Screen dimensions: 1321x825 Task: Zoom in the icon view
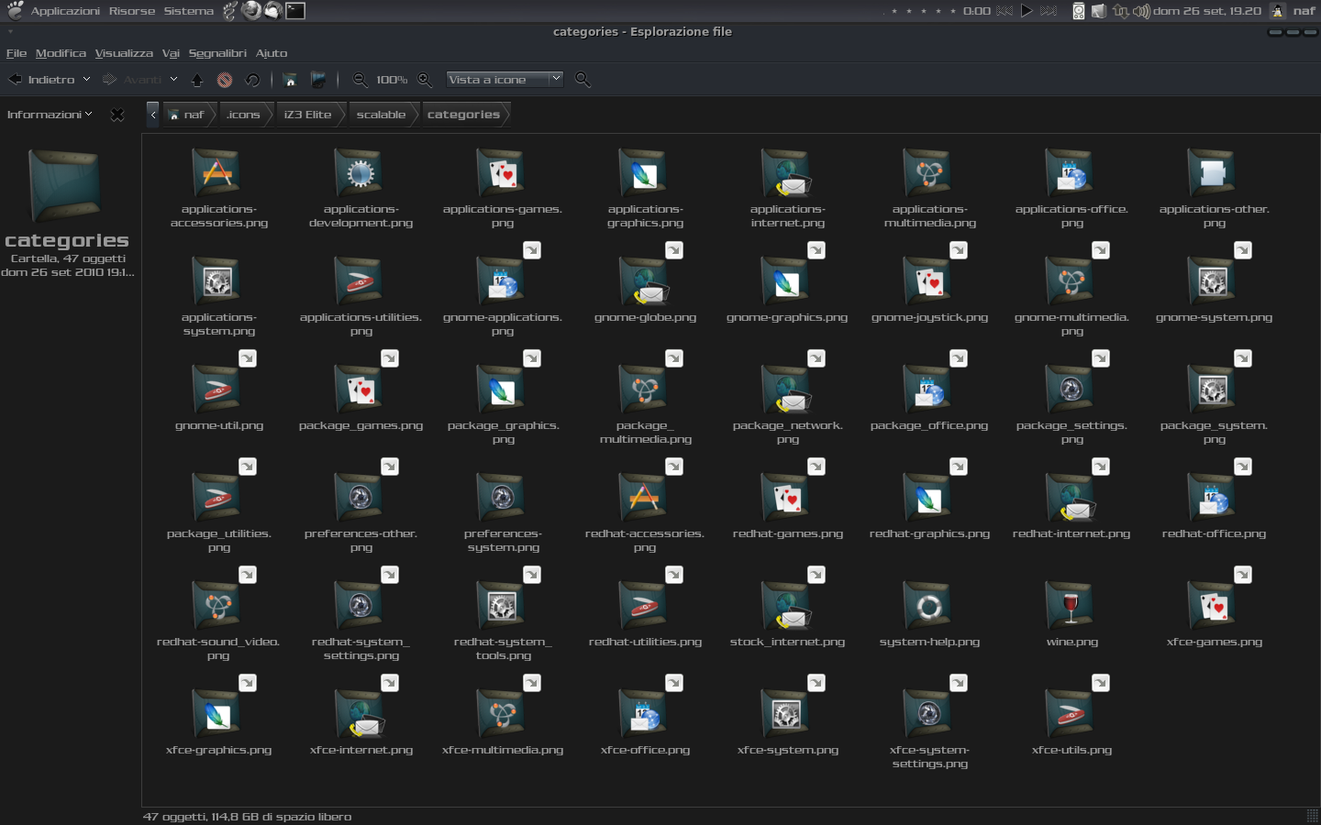pos(425,80)
